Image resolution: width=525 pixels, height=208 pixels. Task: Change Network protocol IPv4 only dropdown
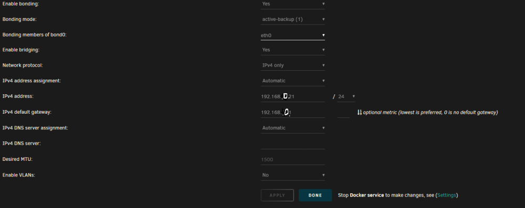292,65
